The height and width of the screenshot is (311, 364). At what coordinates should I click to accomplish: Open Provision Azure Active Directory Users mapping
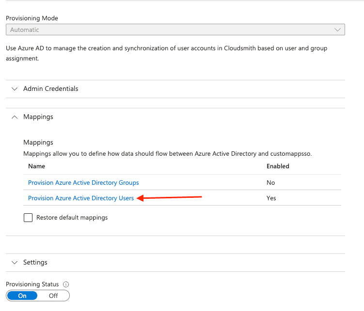coord(81,198)
